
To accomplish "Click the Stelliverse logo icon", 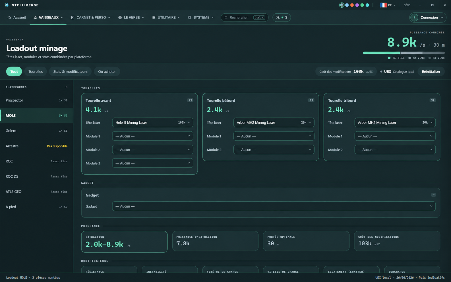I will (7, 5).
